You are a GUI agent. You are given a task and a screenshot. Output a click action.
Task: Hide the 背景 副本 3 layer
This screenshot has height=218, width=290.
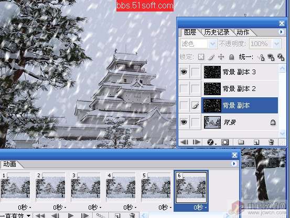tap(184, 72)
